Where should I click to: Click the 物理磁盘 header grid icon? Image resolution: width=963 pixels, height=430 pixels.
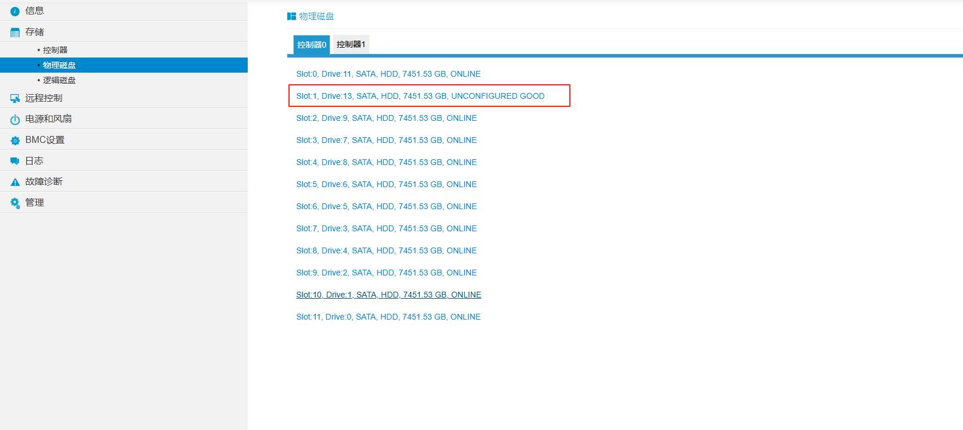pyautogui.click(x=292, y=16)
